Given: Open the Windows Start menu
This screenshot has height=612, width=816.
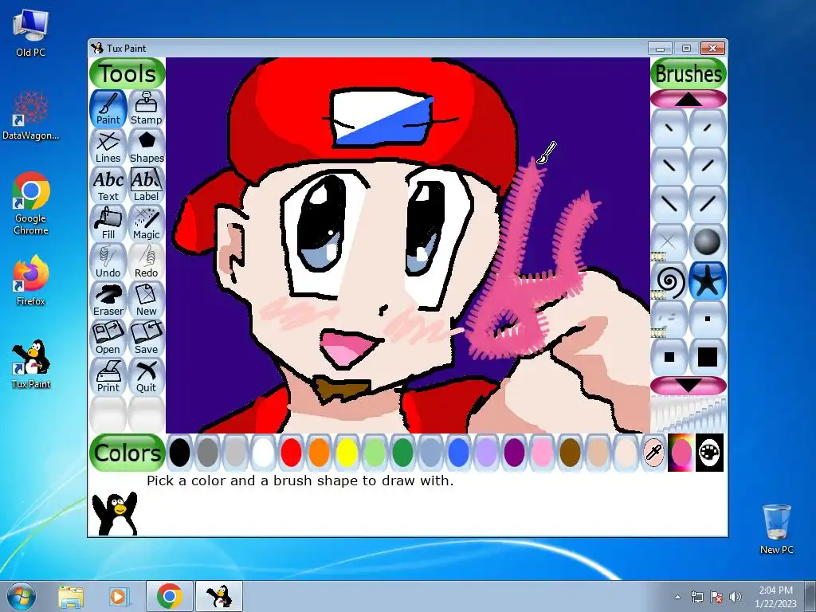Looking at the screenshot, I should [22, 596].
